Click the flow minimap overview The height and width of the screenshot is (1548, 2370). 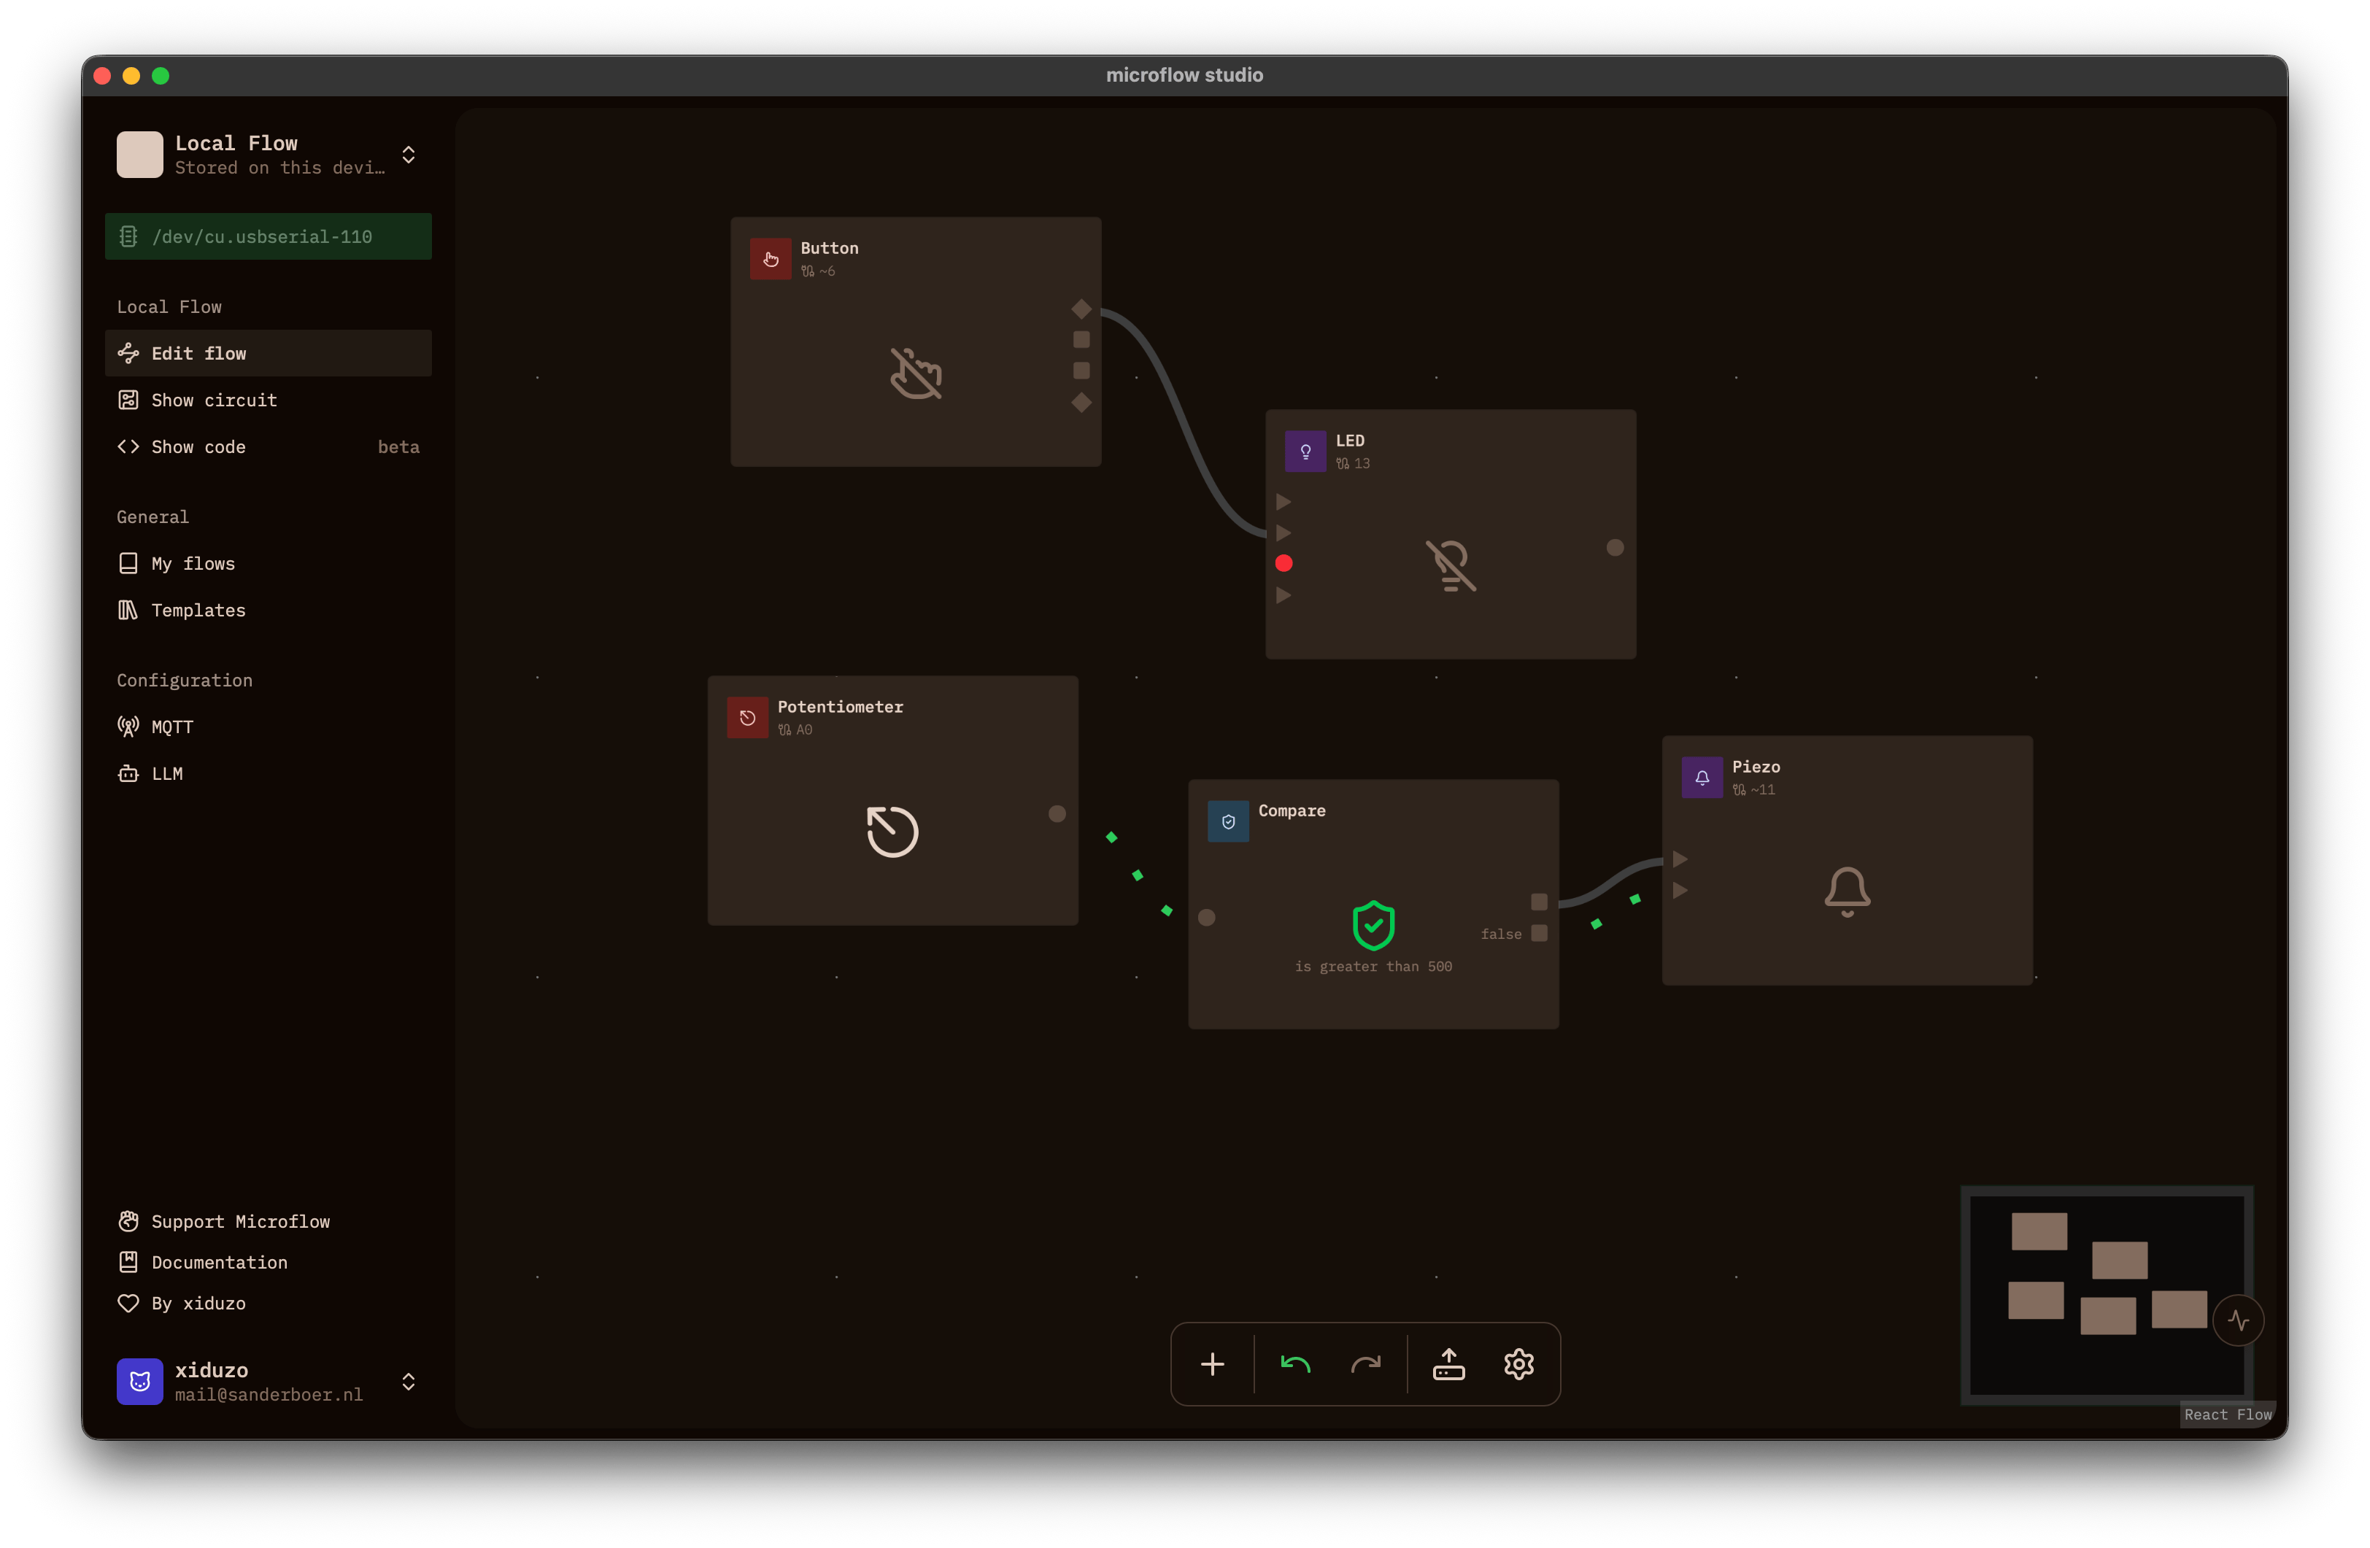[x=2106, y=1294]
